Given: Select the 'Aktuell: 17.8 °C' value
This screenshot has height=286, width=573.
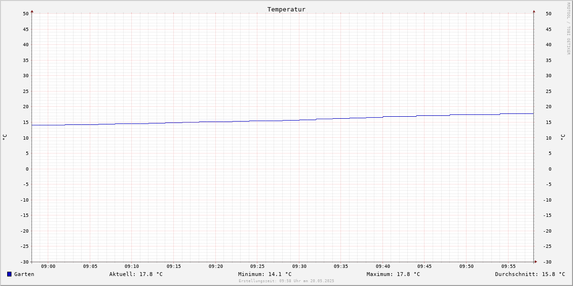Looking at the screenshot, I should coord(136,274).
